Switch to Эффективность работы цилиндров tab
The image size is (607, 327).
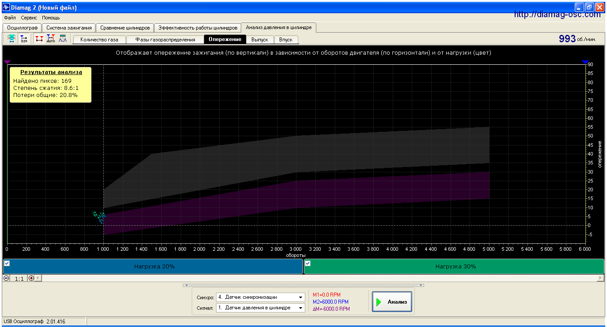(x=198, y=28)
